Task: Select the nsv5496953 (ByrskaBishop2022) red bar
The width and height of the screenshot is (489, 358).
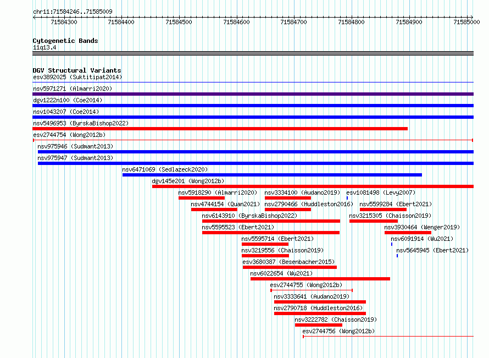Action: (220, 129)
